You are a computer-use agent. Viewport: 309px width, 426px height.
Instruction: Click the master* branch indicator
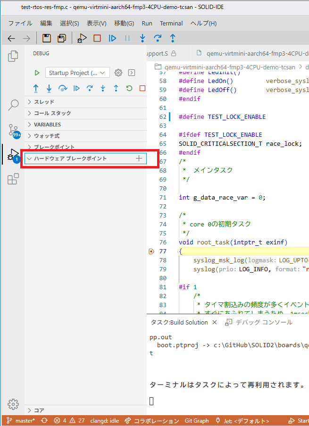(x=21, y=420)
